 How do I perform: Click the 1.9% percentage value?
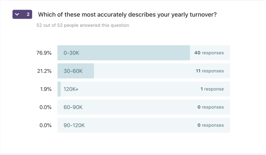(45, 89)
